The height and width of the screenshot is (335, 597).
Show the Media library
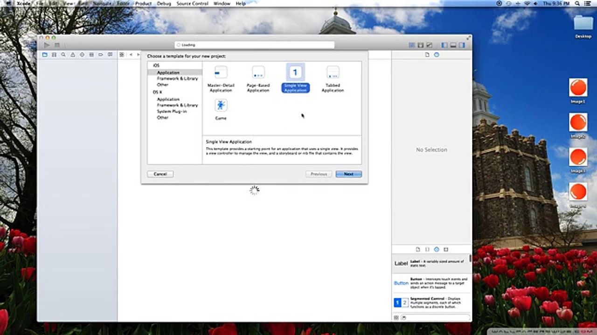(x=446, y=249)
